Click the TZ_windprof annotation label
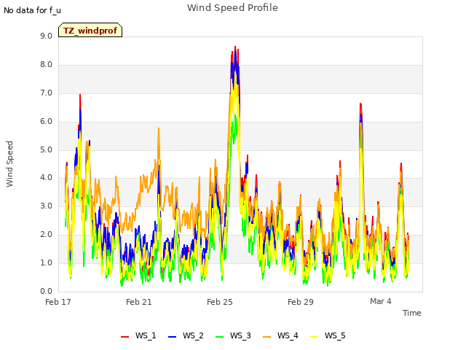 [x=90, y=31]
